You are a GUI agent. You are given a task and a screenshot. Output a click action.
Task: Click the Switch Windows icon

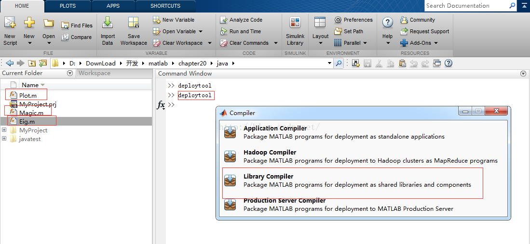437,63
